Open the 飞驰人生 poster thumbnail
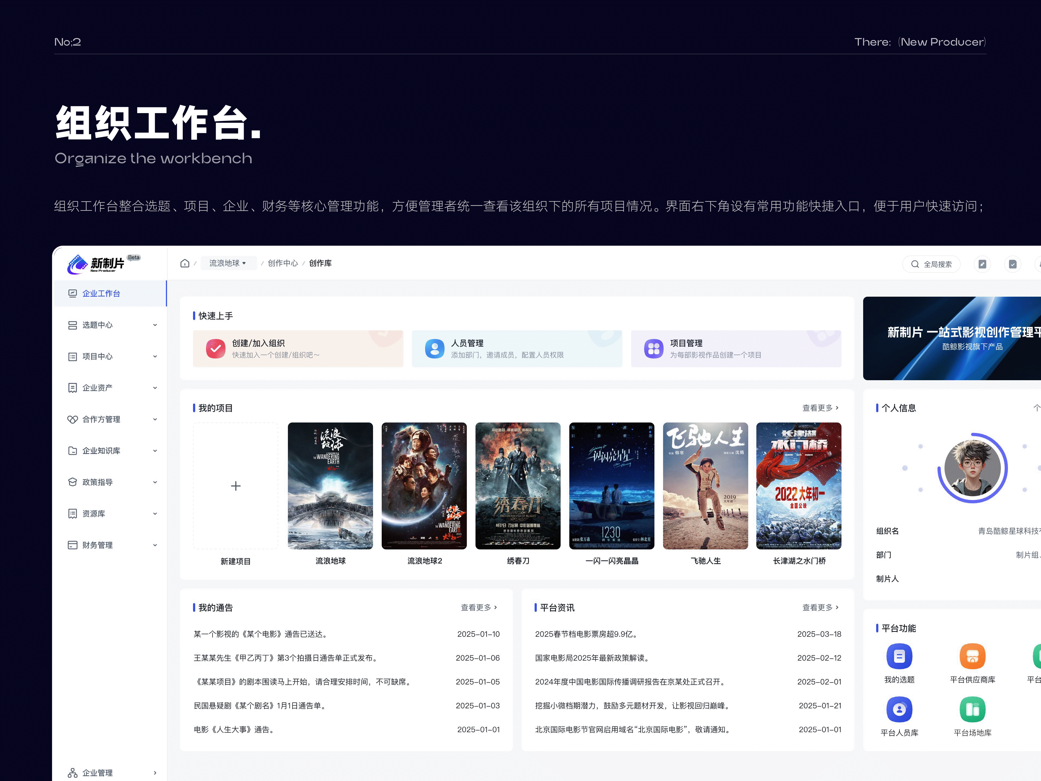1041x781 pixels. coord(705,486)
